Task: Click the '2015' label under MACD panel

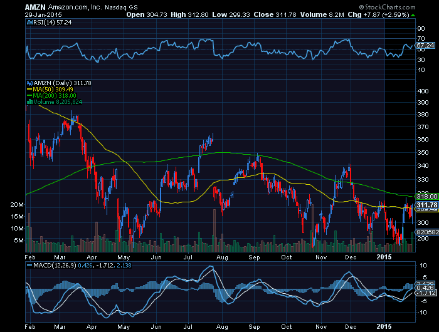Action: pyautogui.click(x=384, y=326)
